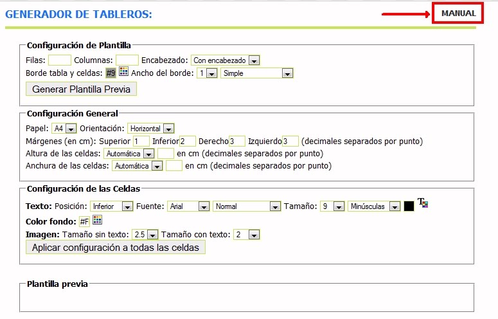Open Tamaño con texto dropdown

click(x=247, y=235)
